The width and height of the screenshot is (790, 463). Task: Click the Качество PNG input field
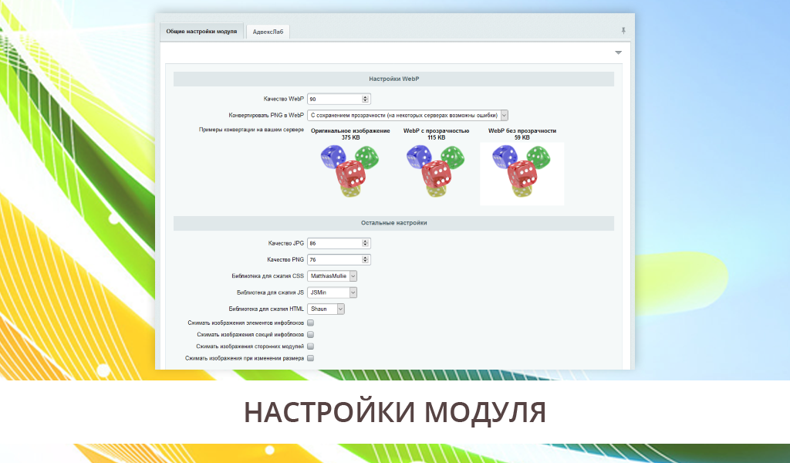coord(334,259)
